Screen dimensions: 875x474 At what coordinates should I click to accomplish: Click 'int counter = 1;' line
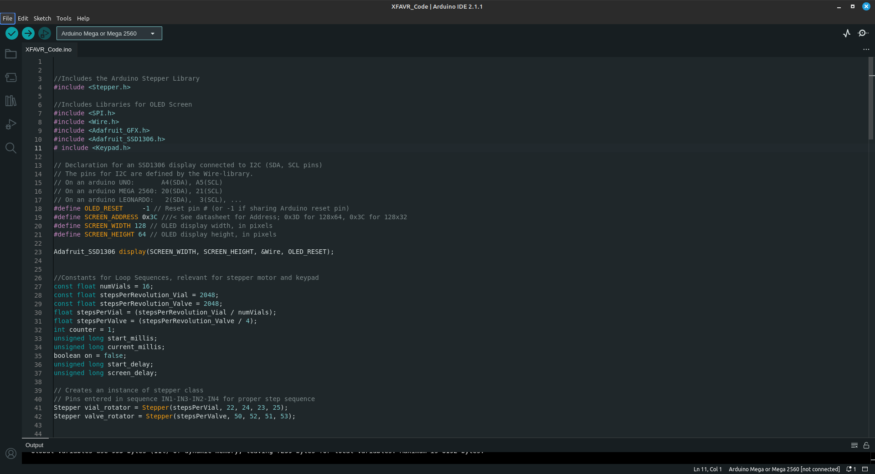pyautogui.click(x=84, y=330)
